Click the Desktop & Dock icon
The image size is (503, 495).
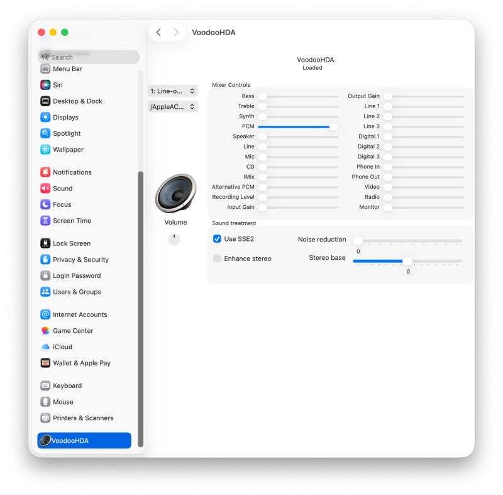[x=45, y=101]
